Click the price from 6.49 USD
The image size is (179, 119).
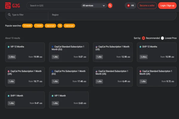[124, 82]
